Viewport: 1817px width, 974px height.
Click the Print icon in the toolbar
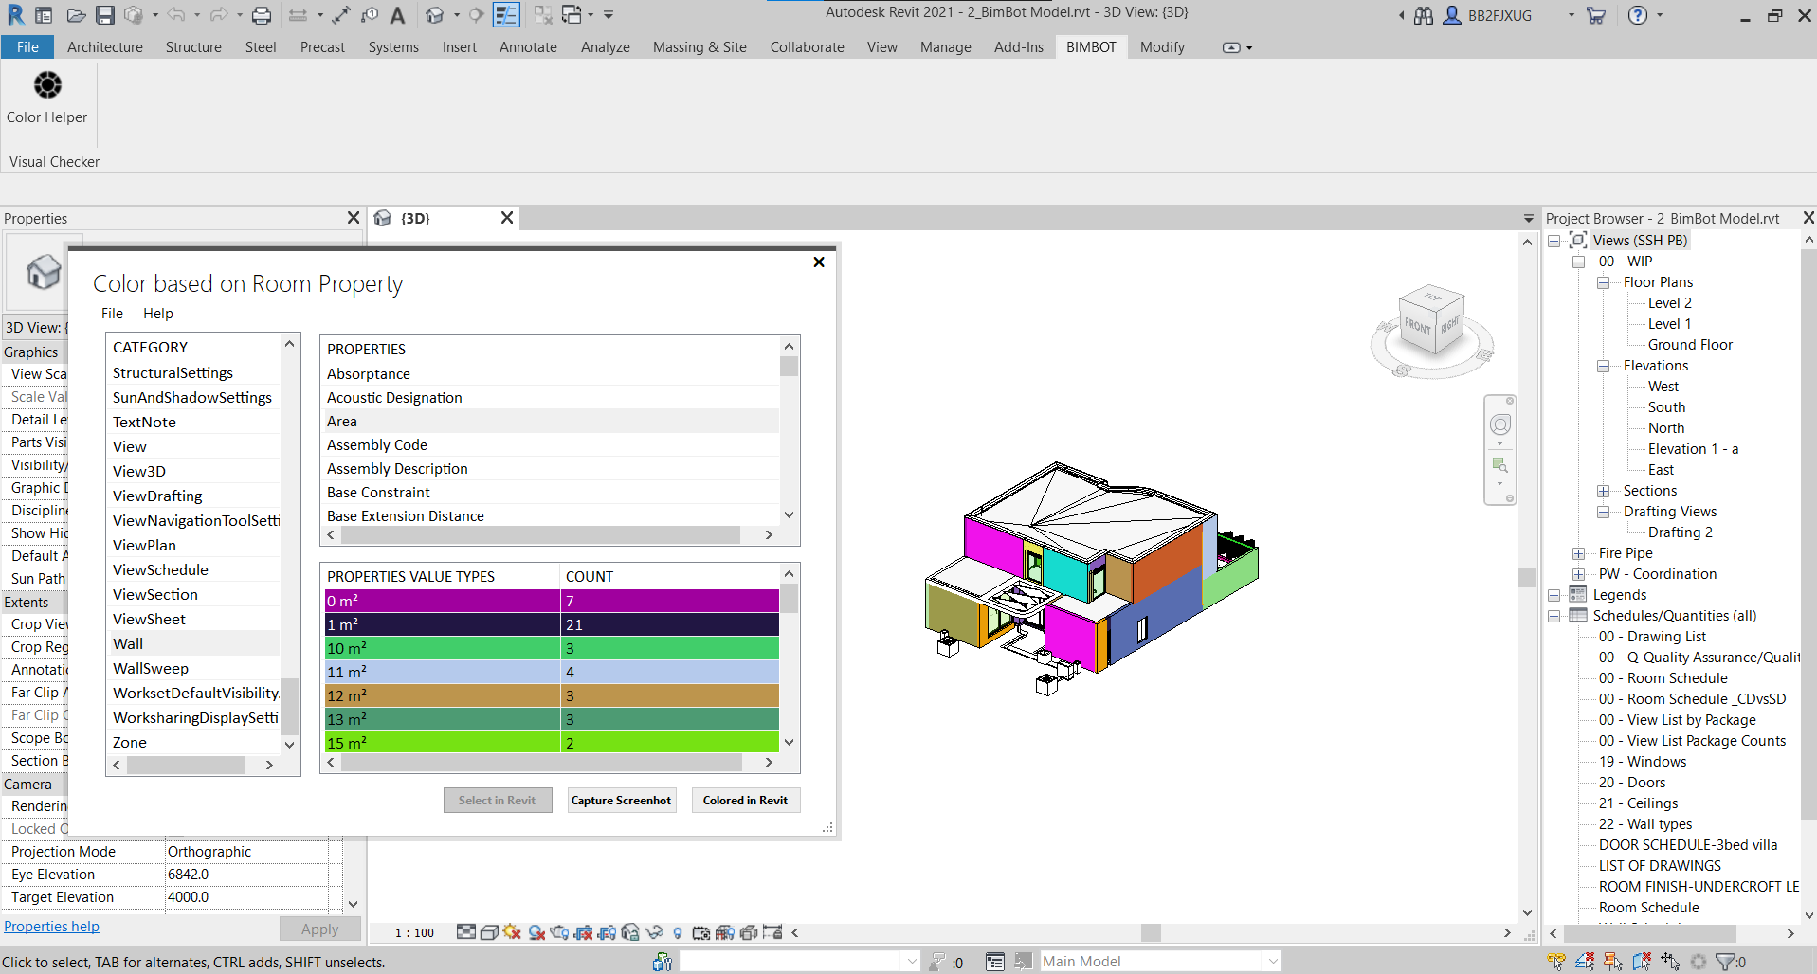click(x=262, y=15)
